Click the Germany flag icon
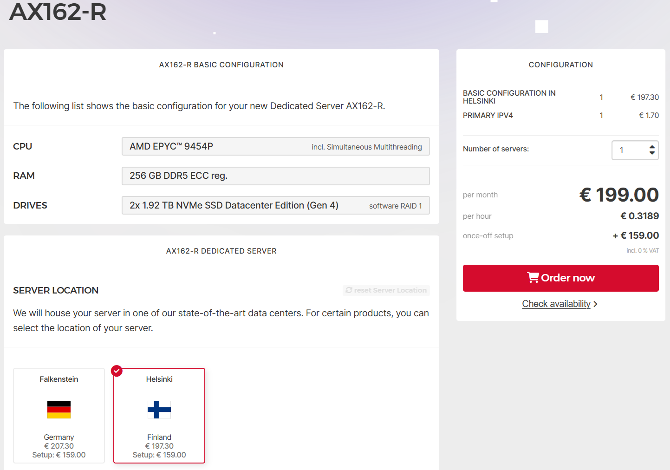 [x=59, y=410]
